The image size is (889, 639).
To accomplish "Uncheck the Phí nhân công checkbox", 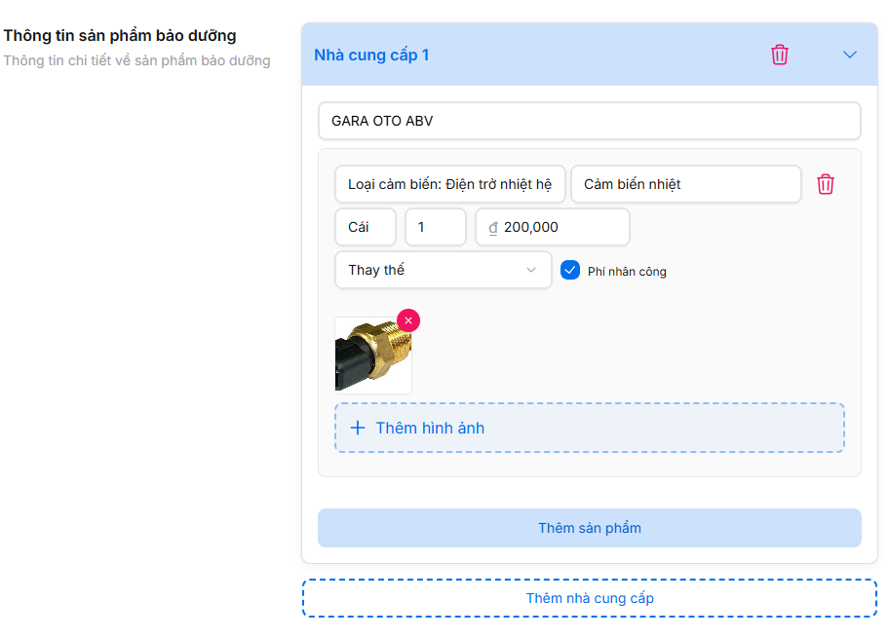I will [570, 270].
